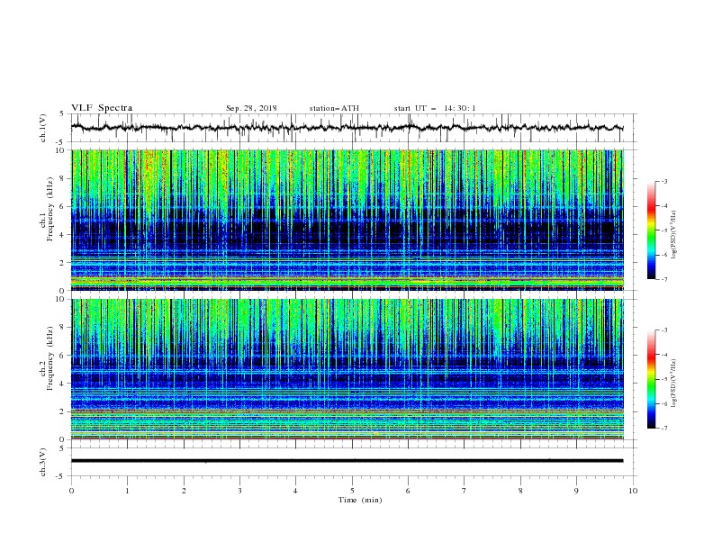This screenshot has width=713, height=551.
Task: Click the ch.1 colorbar log(PSD) label
Action: tap(674, 235)
